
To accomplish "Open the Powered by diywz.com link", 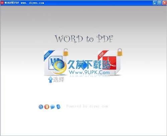I will click(87, 106).
